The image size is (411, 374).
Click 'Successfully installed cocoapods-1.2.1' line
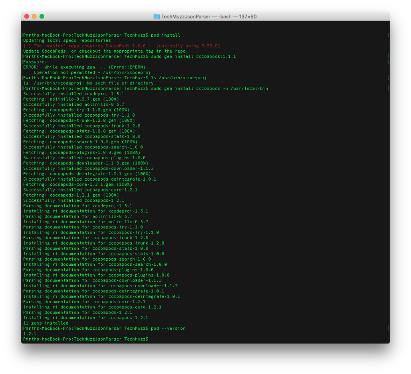pos(74,201)
